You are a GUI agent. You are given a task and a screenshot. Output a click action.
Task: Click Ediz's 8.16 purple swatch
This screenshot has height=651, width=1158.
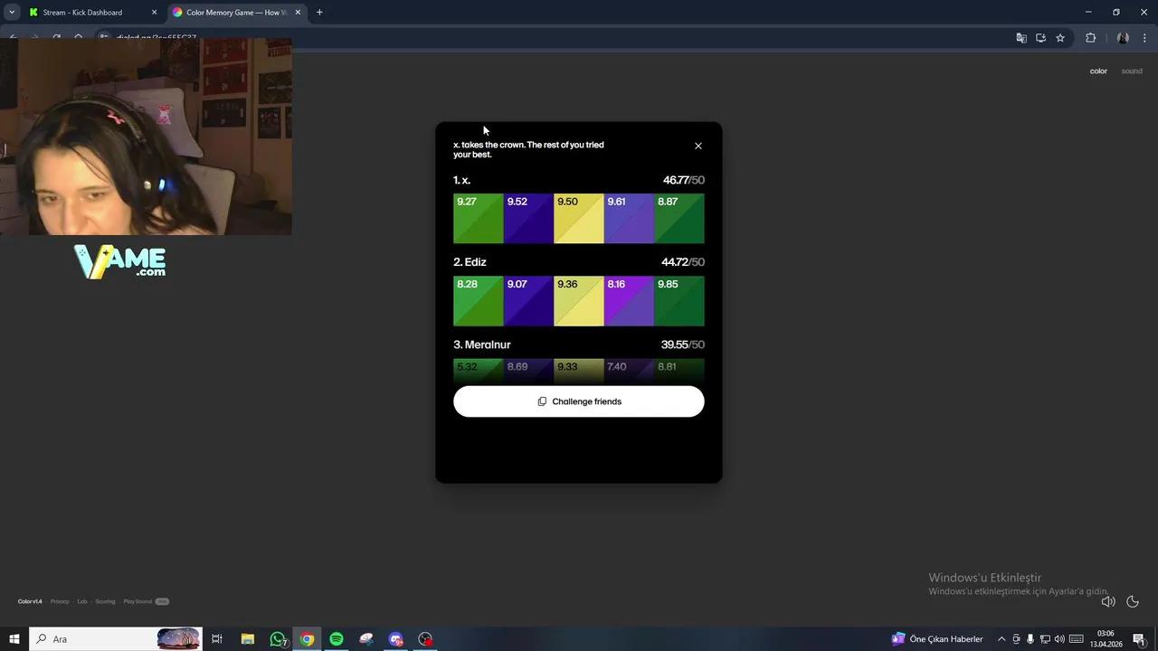[x=629, y=301]
